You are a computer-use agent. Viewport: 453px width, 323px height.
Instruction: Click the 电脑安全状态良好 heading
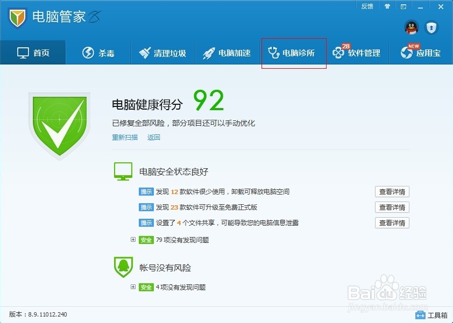(x=174, y=172)
